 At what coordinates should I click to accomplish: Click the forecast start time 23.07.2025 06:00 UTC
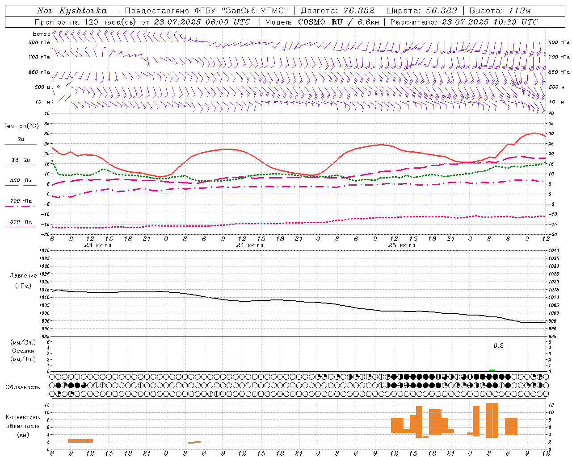pyautogui.click(x=202, y=22)
